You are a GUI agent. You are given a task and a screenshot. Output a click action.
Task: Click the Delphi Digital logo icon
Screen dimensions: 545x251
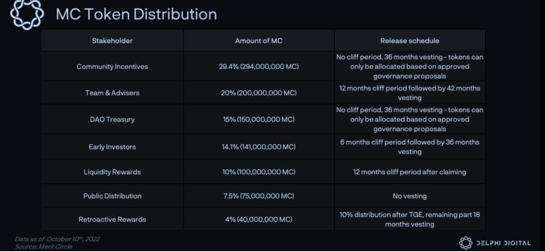466,243
